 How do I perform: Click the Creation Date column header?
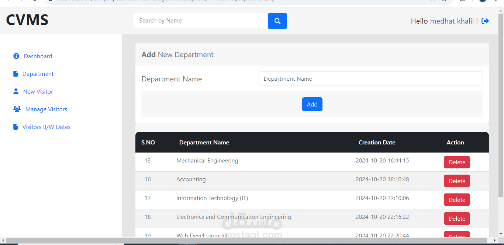pyautogui.click(x=377, y=142)
